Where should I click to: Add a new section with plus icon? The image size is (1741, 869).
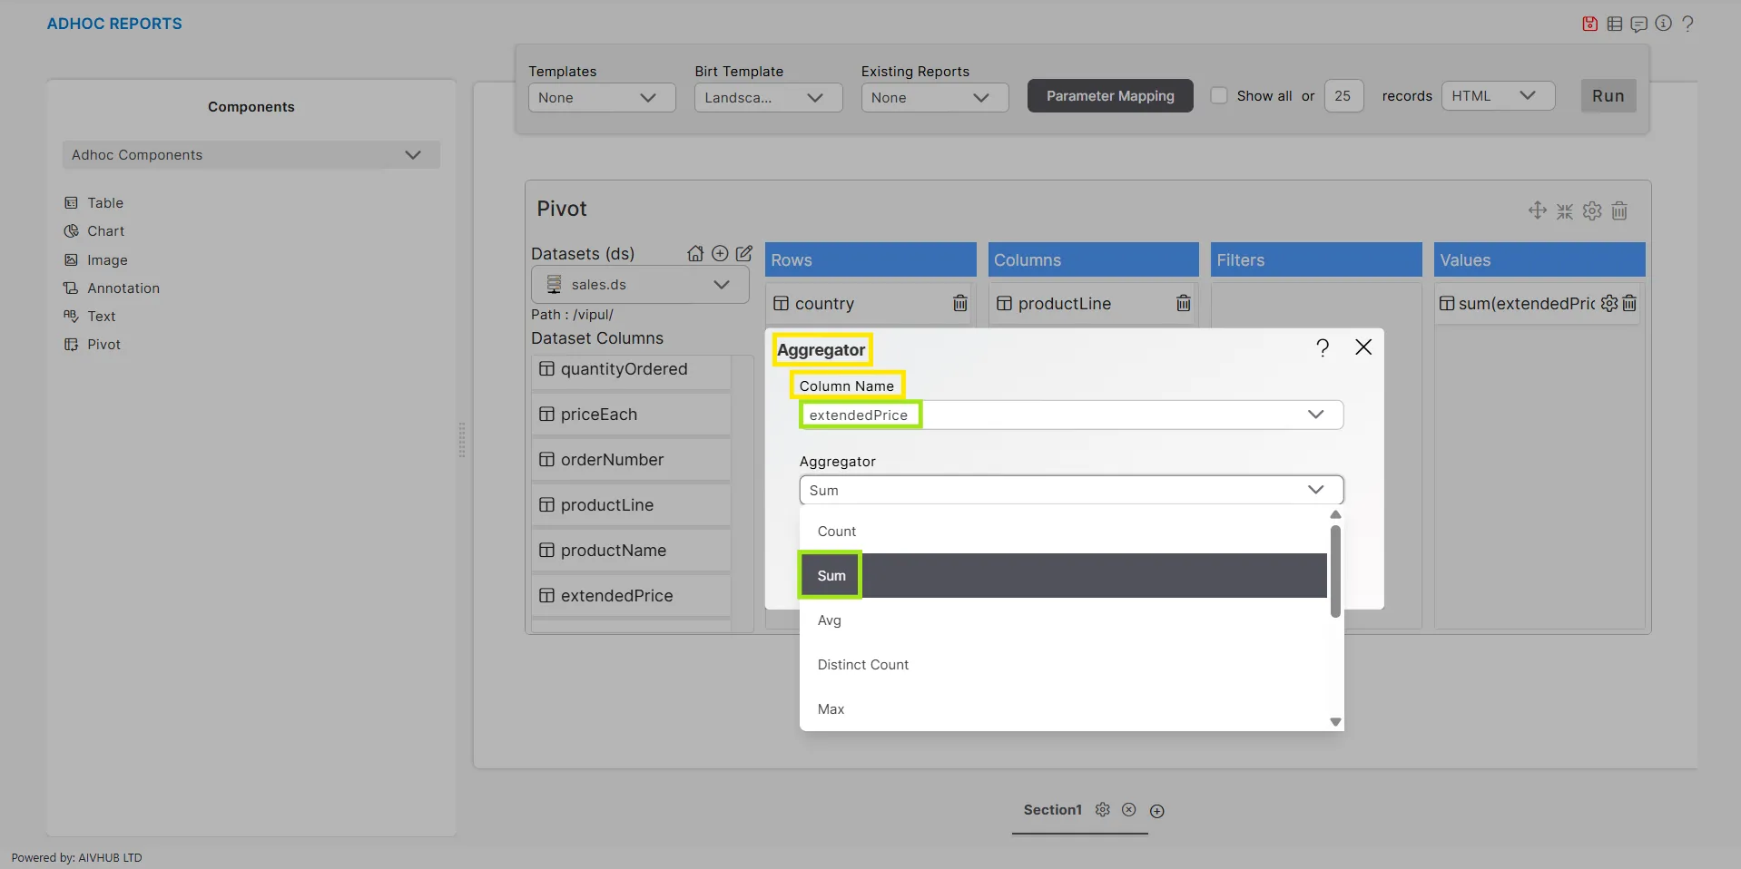[x=1156, y=811]
